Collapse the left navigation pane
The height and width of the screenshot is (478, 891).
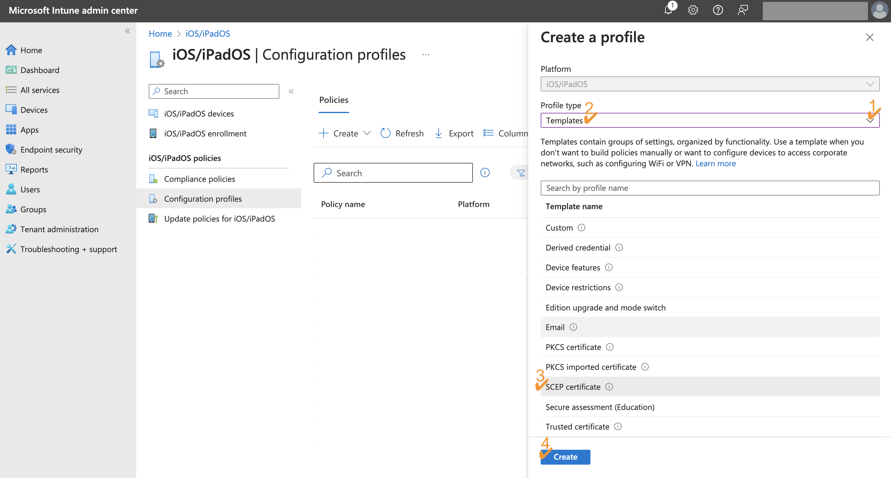[127, 31]
